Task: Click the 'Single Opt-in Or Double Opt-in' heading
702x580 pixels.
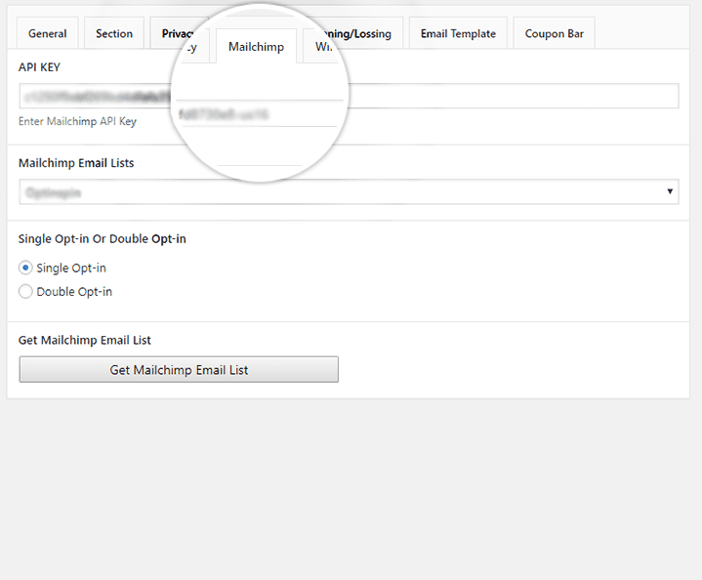Action: [x=103, y=238]
